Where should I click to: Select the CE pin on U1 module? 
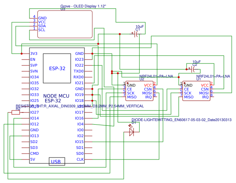[x=187, y=89]
